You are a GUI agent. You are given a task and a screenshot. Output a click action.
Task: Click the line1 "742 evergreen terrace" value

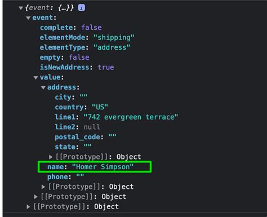click(131, 117)
